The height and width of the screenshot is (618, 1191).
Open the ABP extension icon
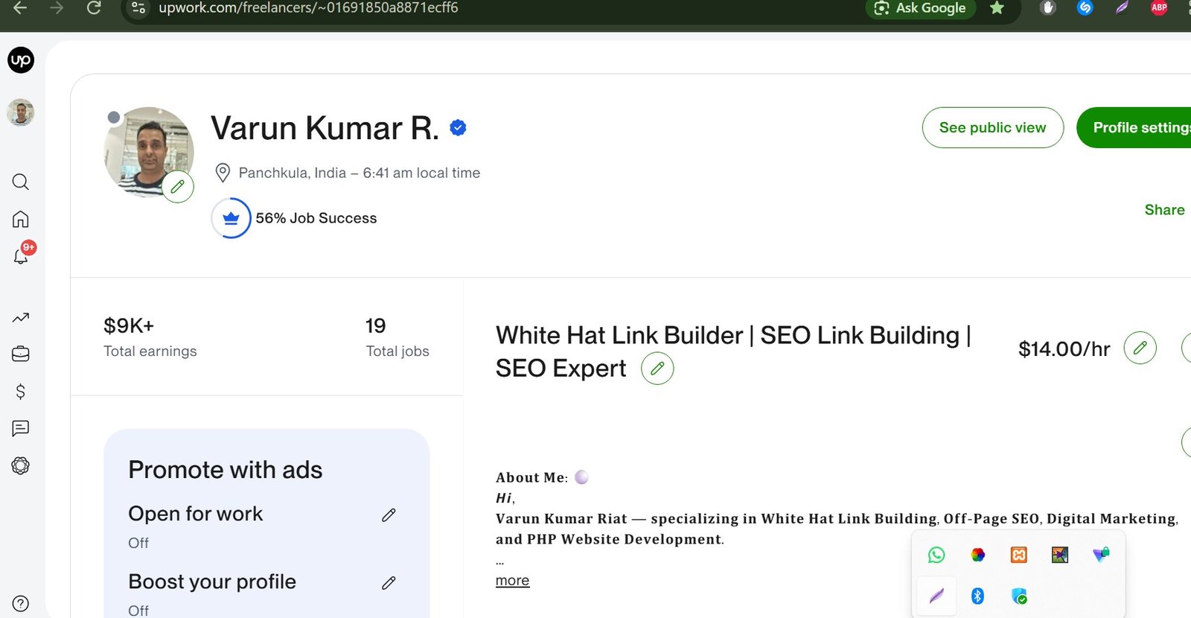point(1159,8)
